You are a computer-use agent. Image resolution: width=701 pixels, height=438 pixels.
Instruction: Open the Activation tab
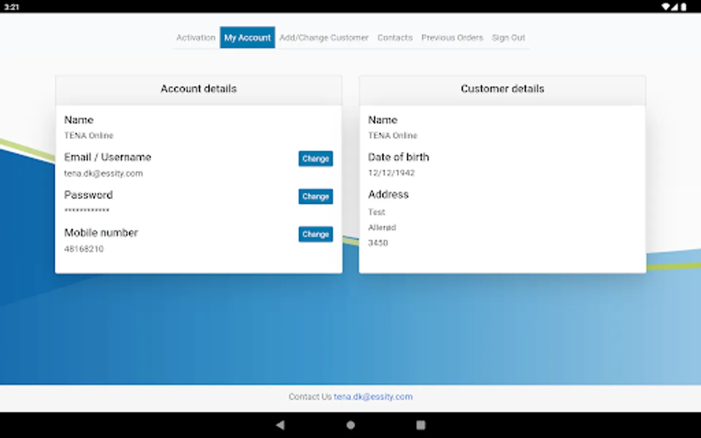coord(196,37)
